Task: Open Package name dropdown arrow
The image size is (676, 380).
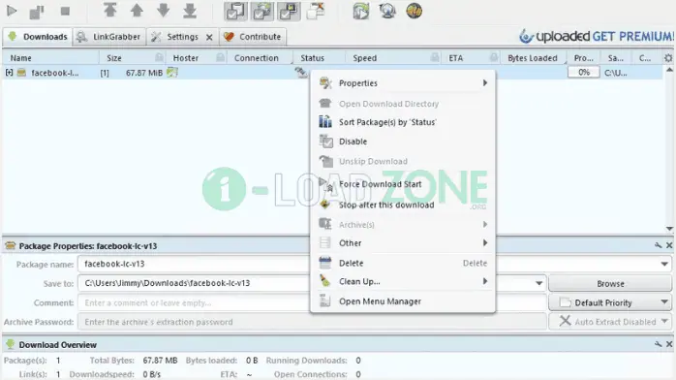Action: click(664, 264)
